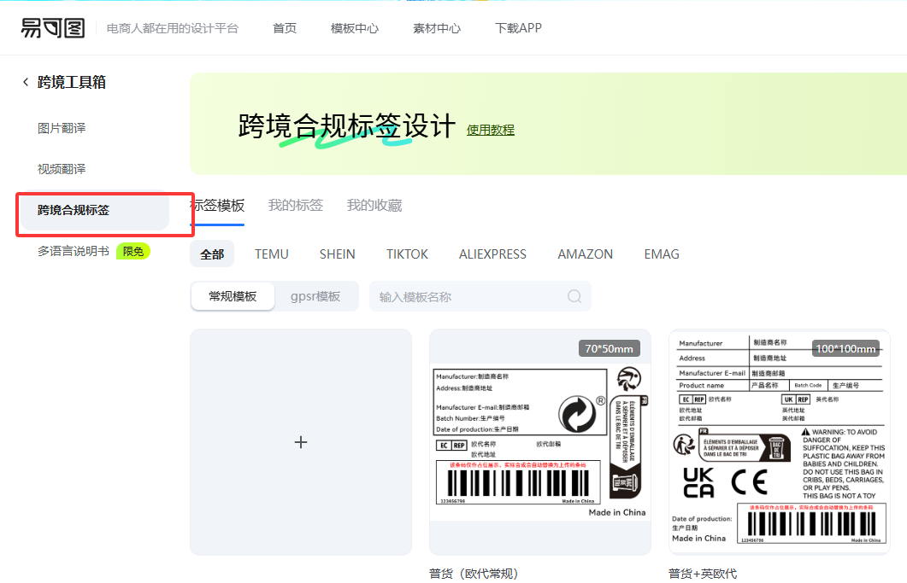
Task: Switch to the 标签模板 tab
Action: click(217, 206)
